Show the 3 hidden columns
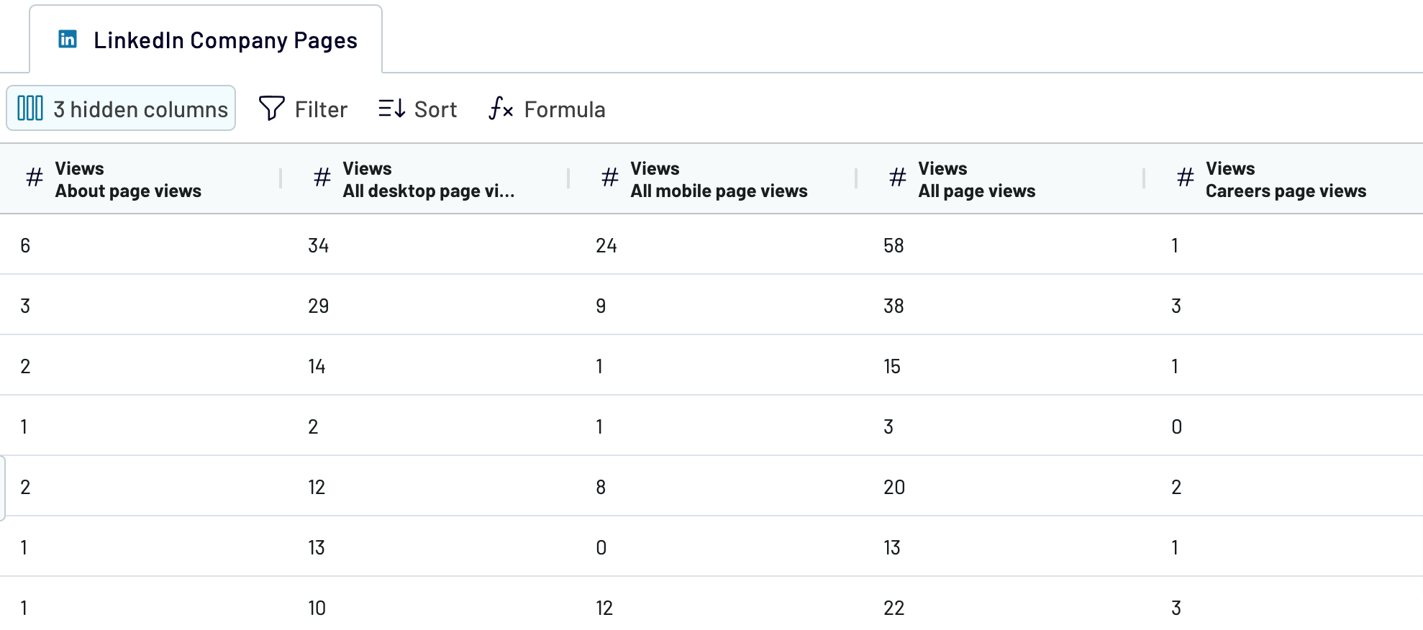 [x=121, y=109]
